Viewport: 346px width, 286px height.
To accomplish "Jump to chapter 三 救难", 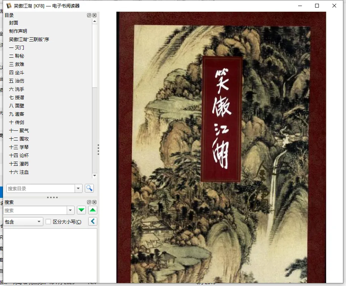I will tap(16, 64).
